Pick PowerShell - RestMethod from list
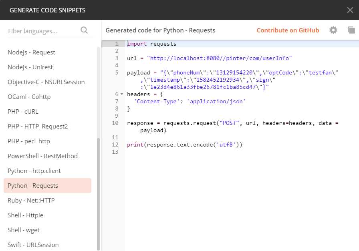The width and height of the screenshot is (359, 251). pyautogui.click(x=42, y=156)
